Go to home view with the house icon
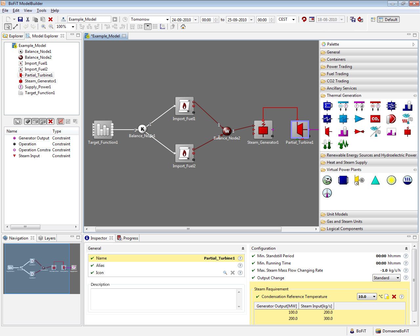 coord(183,27)
